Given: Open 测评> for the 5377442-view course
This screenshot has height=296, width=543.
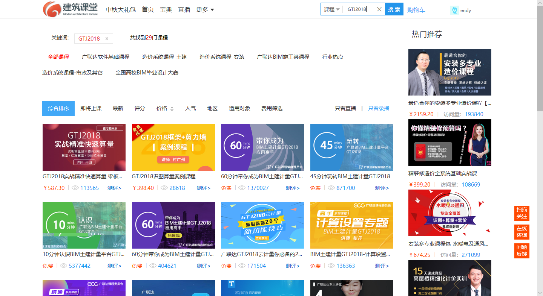Looking at the screenshot, I should (114, 266).
